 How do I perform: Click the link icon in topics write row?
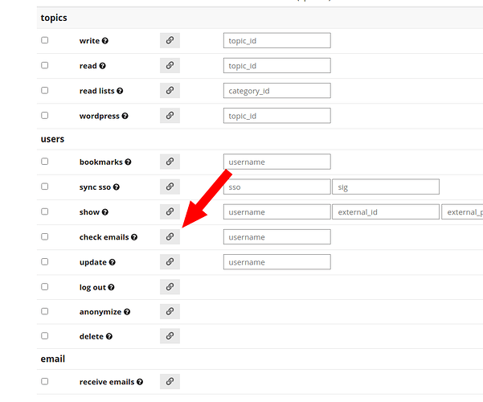tap(170, 40)
